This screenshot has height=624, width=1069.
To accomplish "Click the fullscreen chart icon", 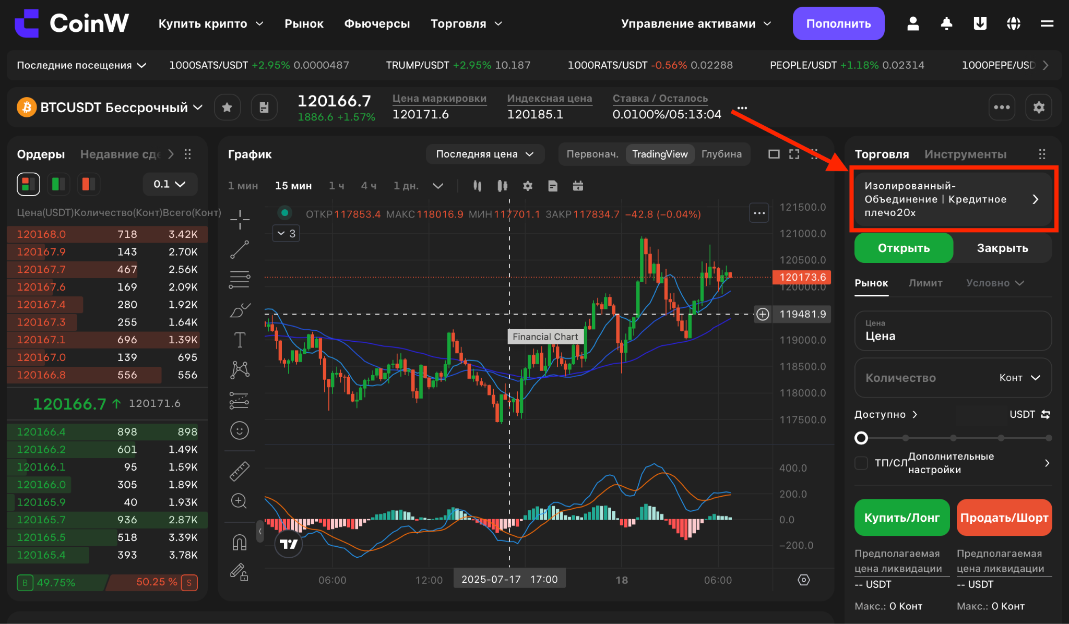I will [x=794, y=154].
